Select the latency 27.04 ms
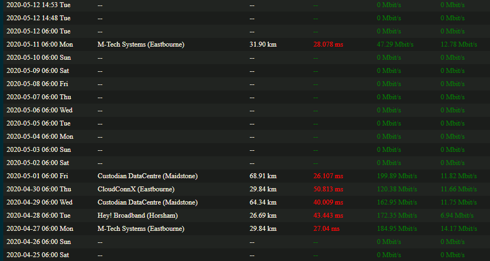Screen dimensions: 490x261 point(326,229)
